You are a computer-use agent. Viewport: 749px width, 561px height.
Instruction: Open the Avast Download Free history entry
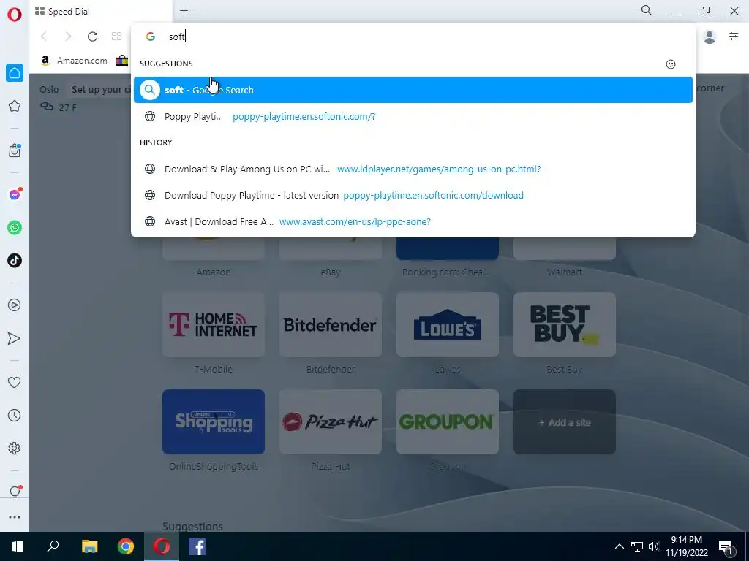pyautogui.click(x=413, y=221)
